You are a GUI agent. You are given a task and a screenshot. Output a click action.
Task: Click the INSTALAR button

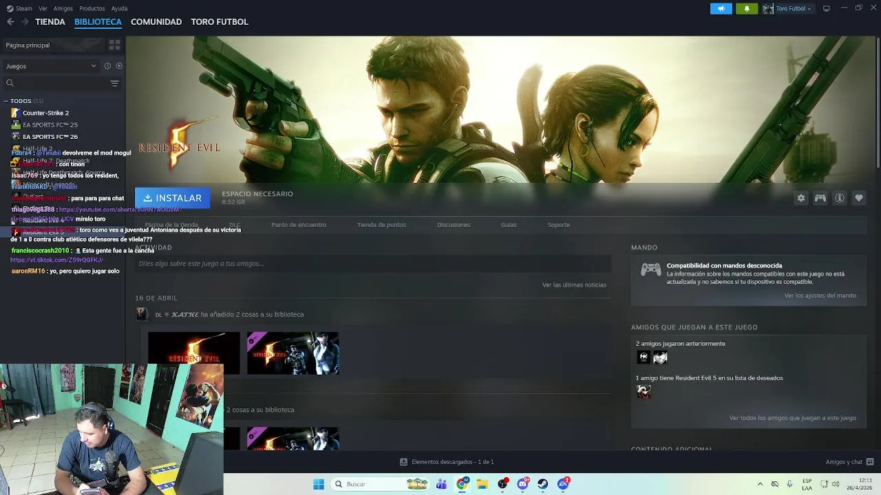tap(172, 198)
